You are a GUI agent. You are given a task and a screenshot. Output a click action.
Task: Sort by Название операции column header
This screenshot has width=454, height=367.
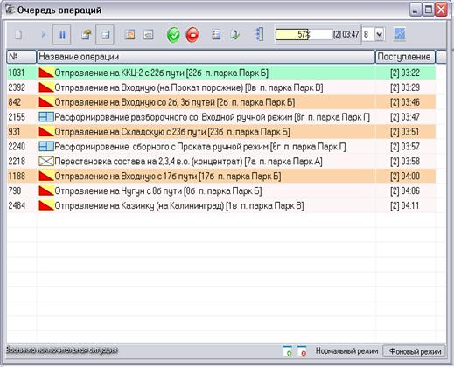coord(206,57)
